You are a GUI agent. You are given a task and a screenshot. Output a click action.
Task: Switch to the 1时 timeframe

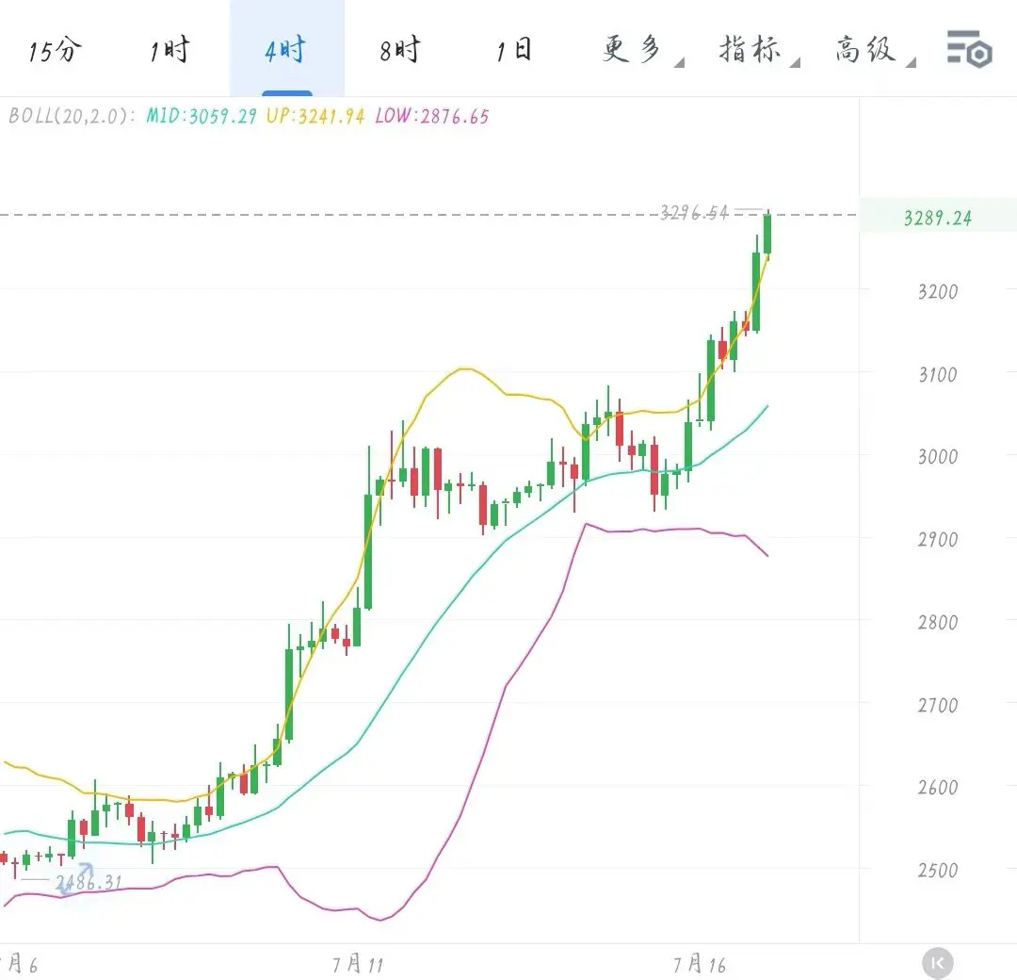169,49
